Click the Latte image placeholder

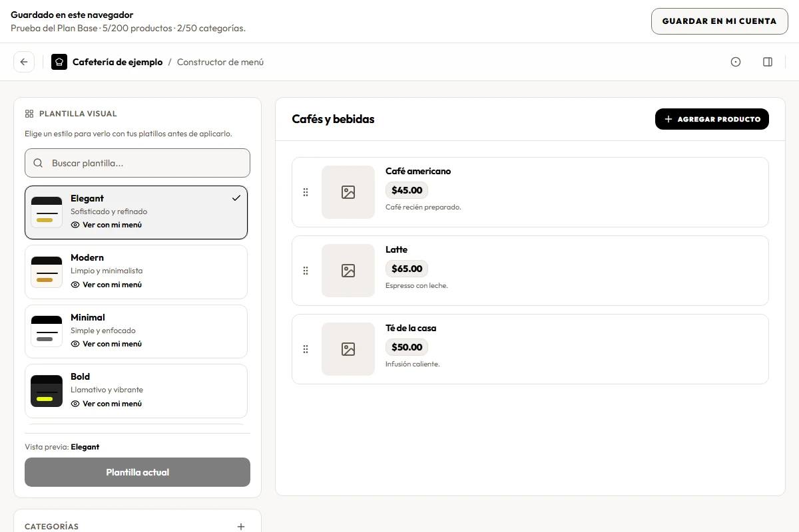coord(348,271)
